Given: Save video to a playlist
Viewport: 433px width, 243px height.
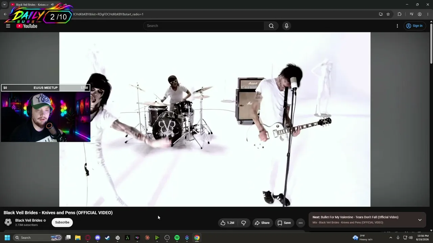Looking at the screenshot, I should pyautogui.click(x=284, y=223).
